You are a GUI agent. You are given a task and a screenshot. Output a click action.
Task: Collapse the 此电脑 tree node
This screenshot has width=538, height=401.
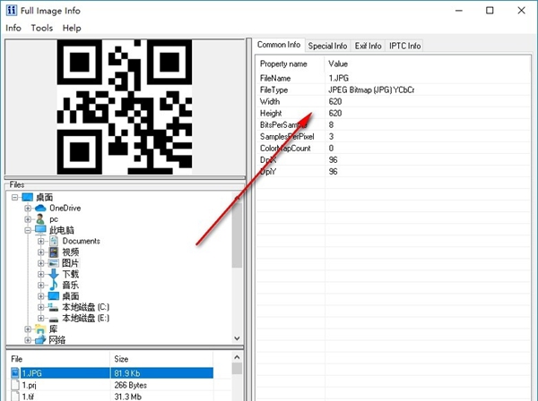click(28, 230)
